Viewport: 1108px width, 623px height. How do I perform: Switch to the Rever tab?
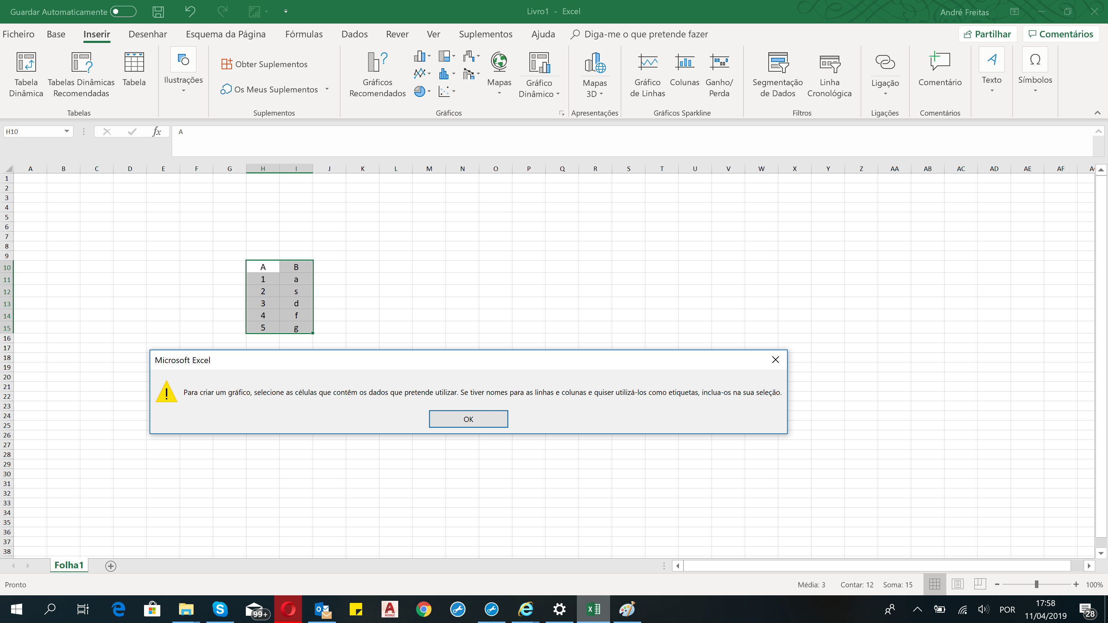click(x=397, y=34)
